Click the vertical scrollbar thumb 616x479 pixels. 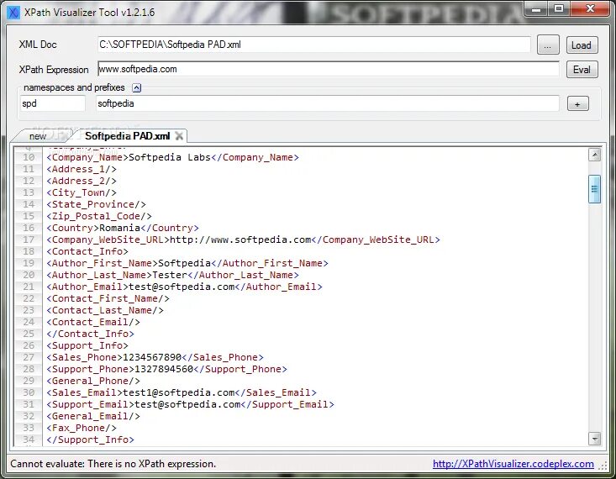pyautogui.click(x=595, y=189)
